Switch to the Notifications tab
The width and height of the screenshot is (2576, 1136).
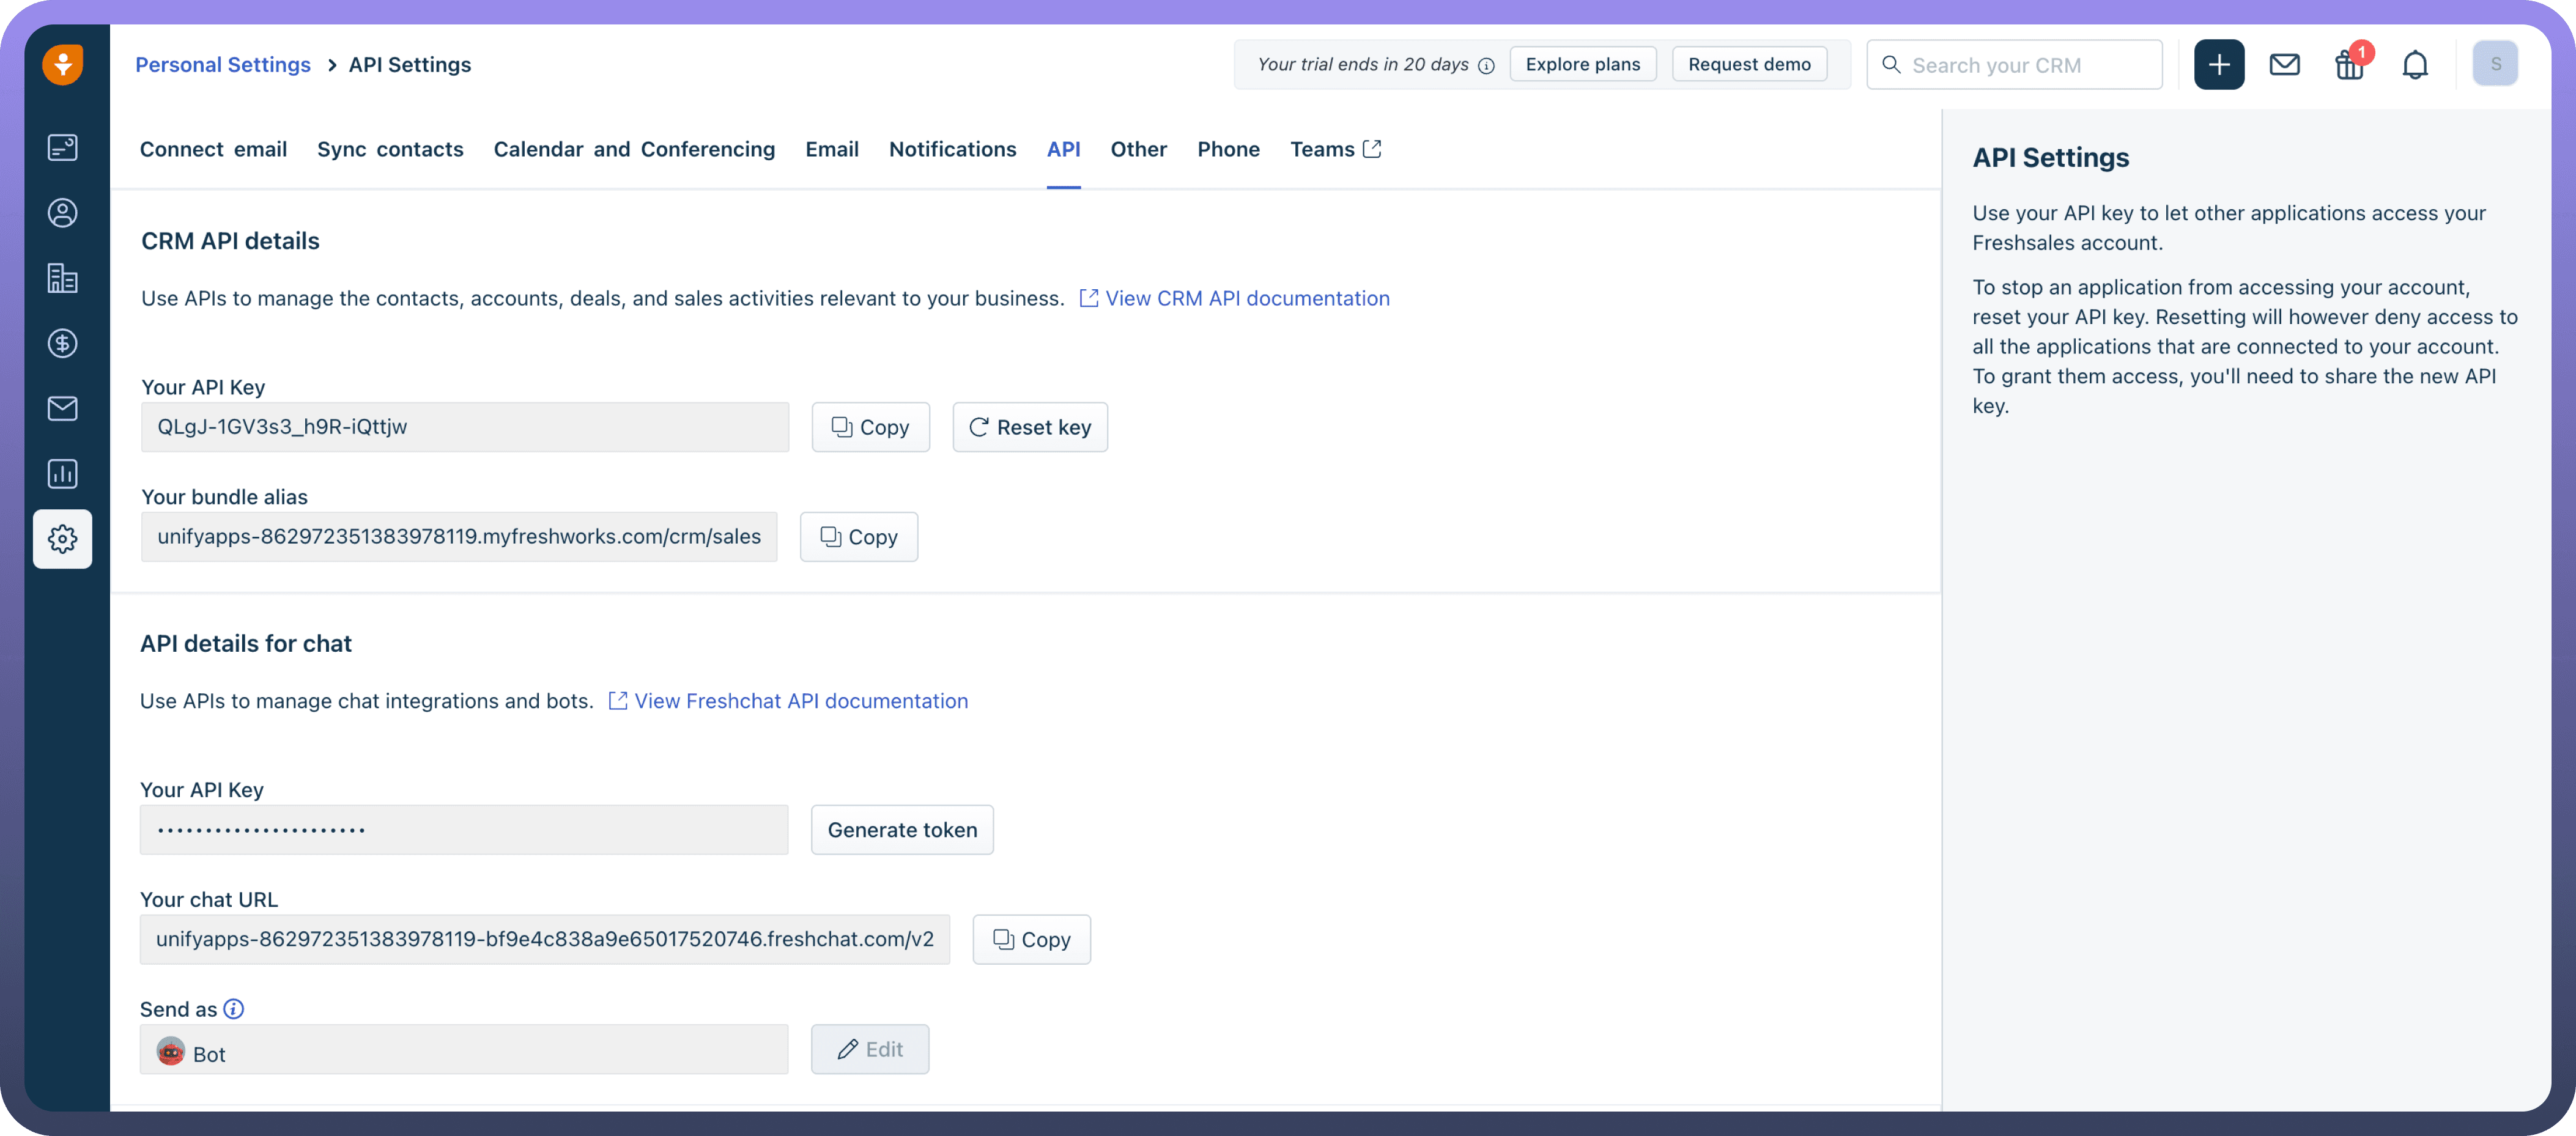[x=952, y=149]
